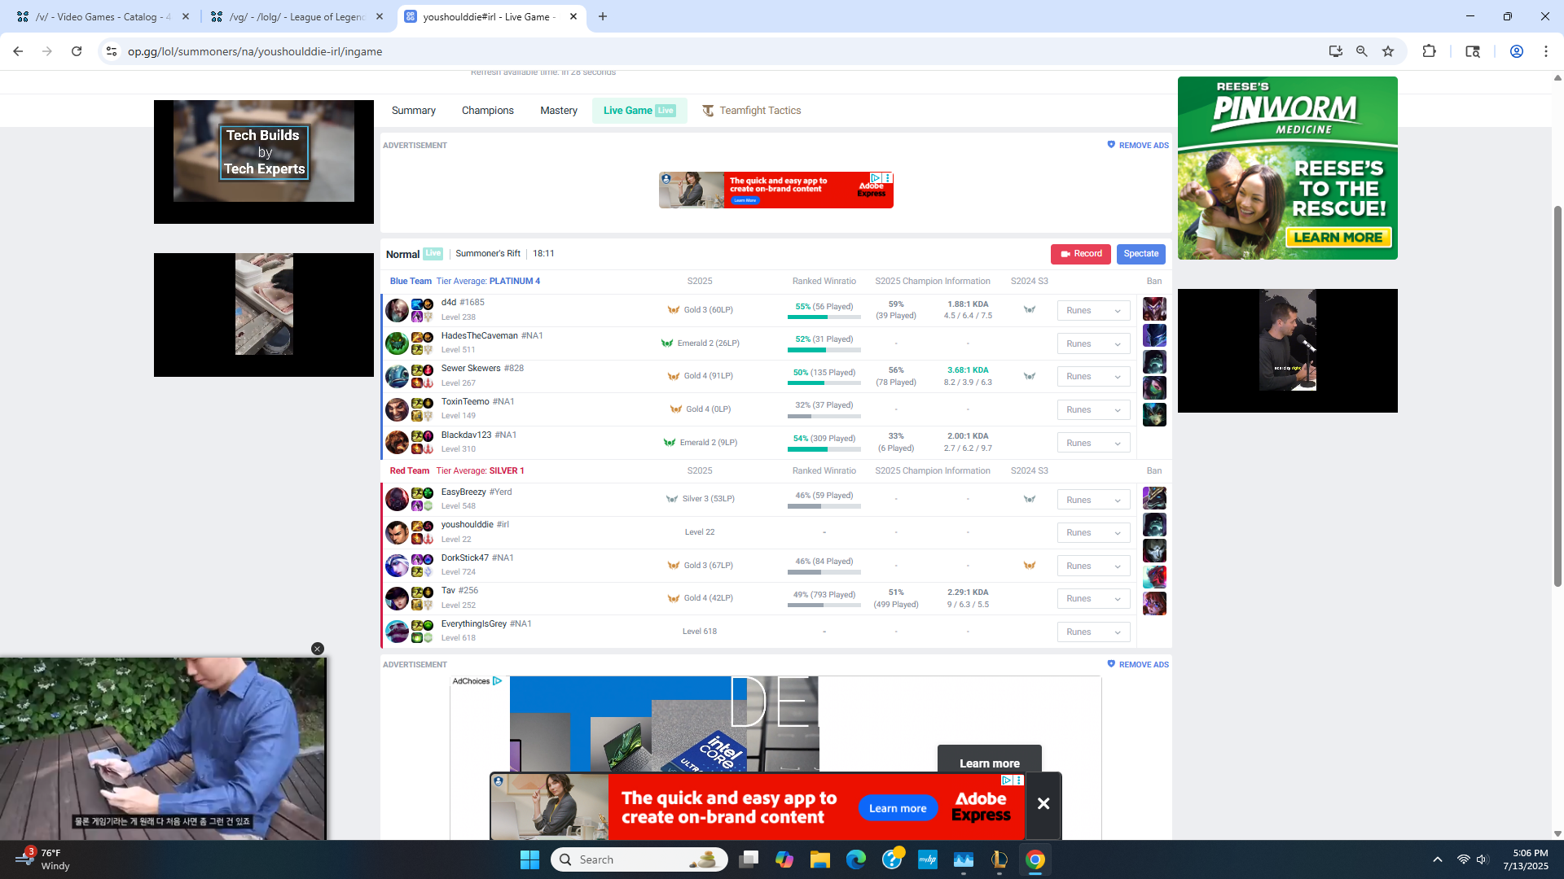This screenshot has width=1564, height=879.
Task: Click the zoom magnifier icon in the address bar
Action: [1361, 51]
